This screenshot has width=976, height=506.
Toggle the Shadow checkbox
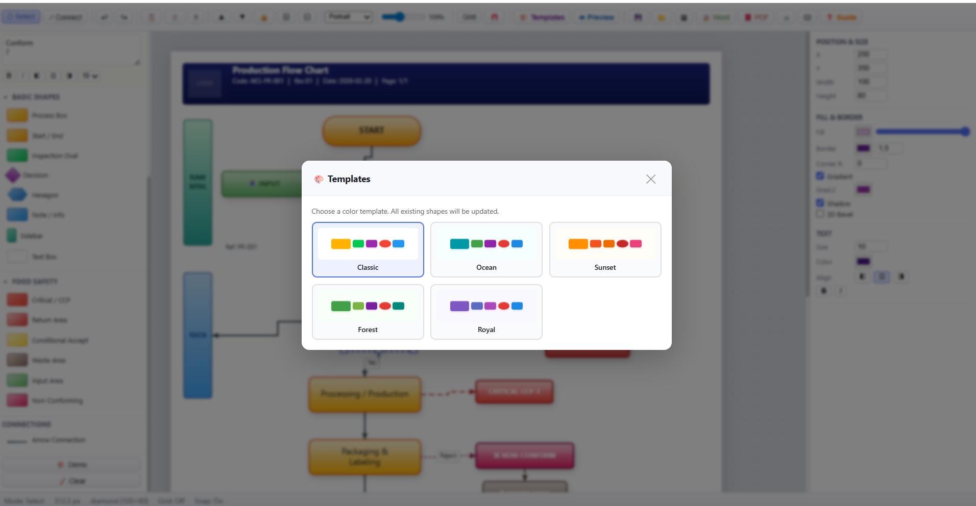[x=820, y=203]
